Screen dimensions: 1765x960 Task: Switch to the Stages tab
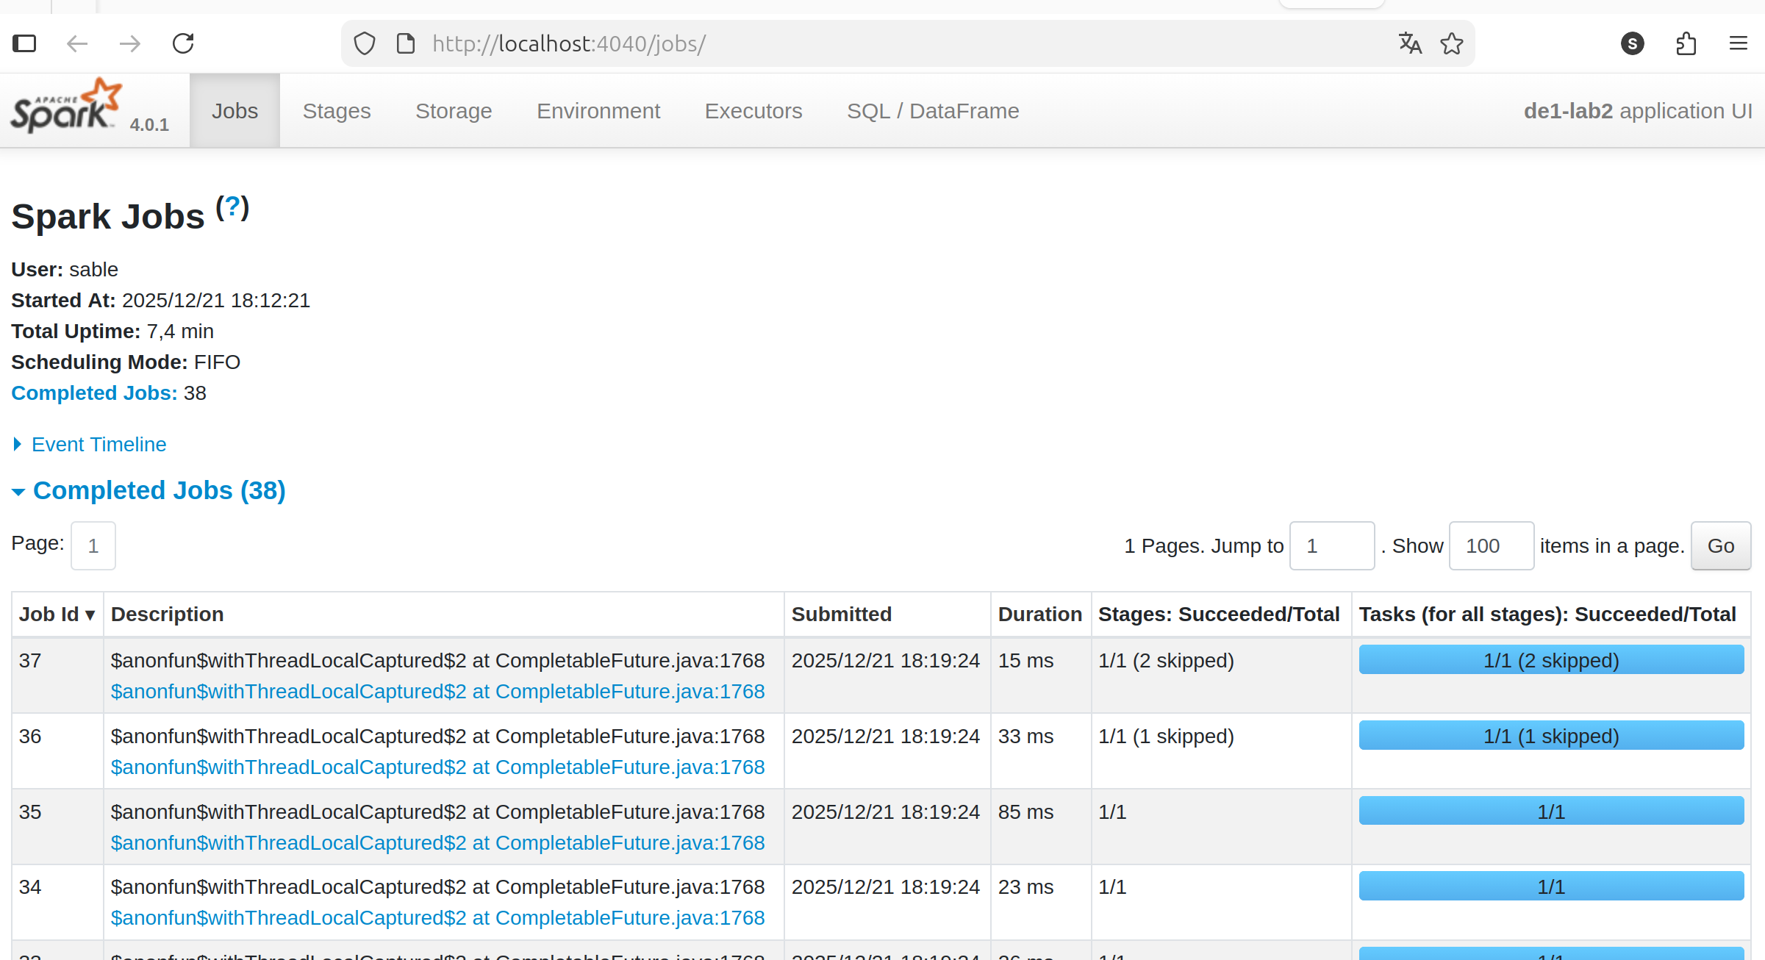click(336, 110)
